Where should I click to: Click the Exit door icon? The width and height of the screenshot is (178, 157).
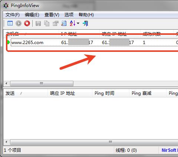(x=86, y=23)
